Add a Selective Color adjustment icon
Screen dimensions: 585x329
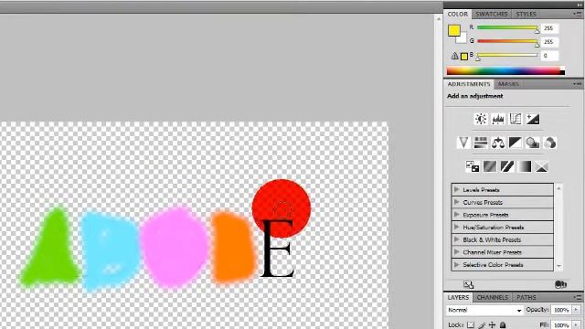pyautogui.click(x=542, y=166)
